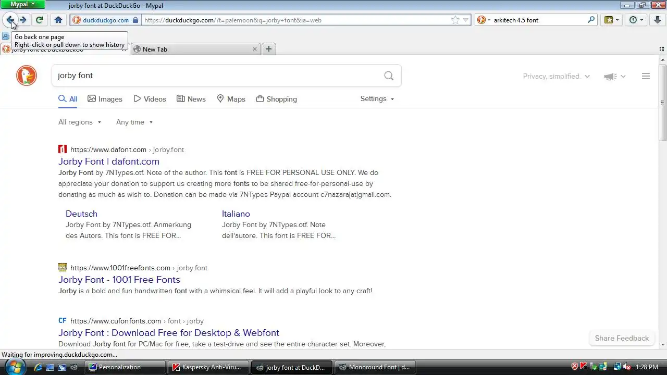667x375 pixels.
Task: Open Kaspersky Anti-Virus taskbar window
Action: pyautogui.click(x=209, y=367)
